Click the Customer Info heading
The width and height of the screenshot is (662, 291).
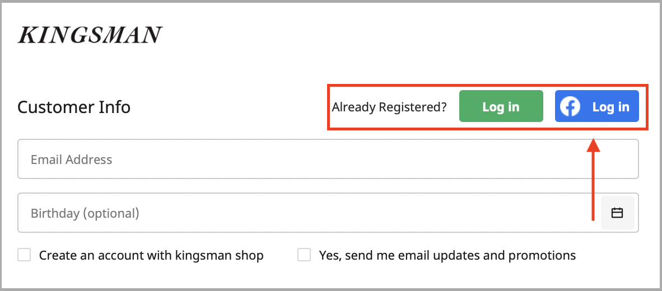pyautogui.click(x=74, y=106)
